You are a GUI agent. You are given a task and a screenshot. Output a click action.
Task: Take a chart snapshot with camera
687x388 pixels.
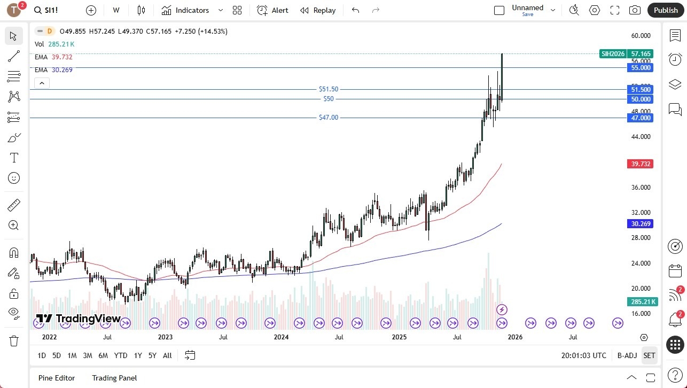635,10
